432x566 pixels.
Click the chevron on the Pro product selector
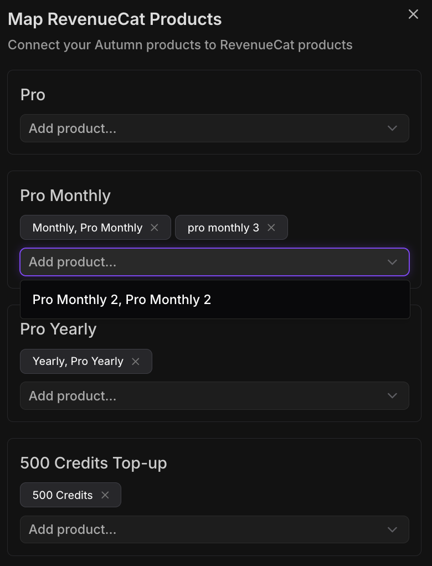coord(392,128)
